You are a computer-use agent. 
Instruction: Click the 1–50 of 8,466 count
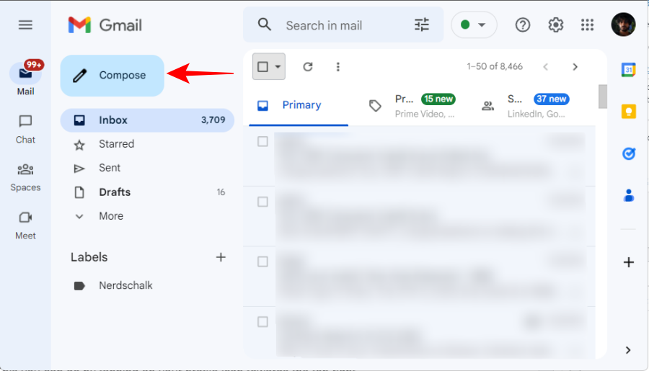[495, 66]
